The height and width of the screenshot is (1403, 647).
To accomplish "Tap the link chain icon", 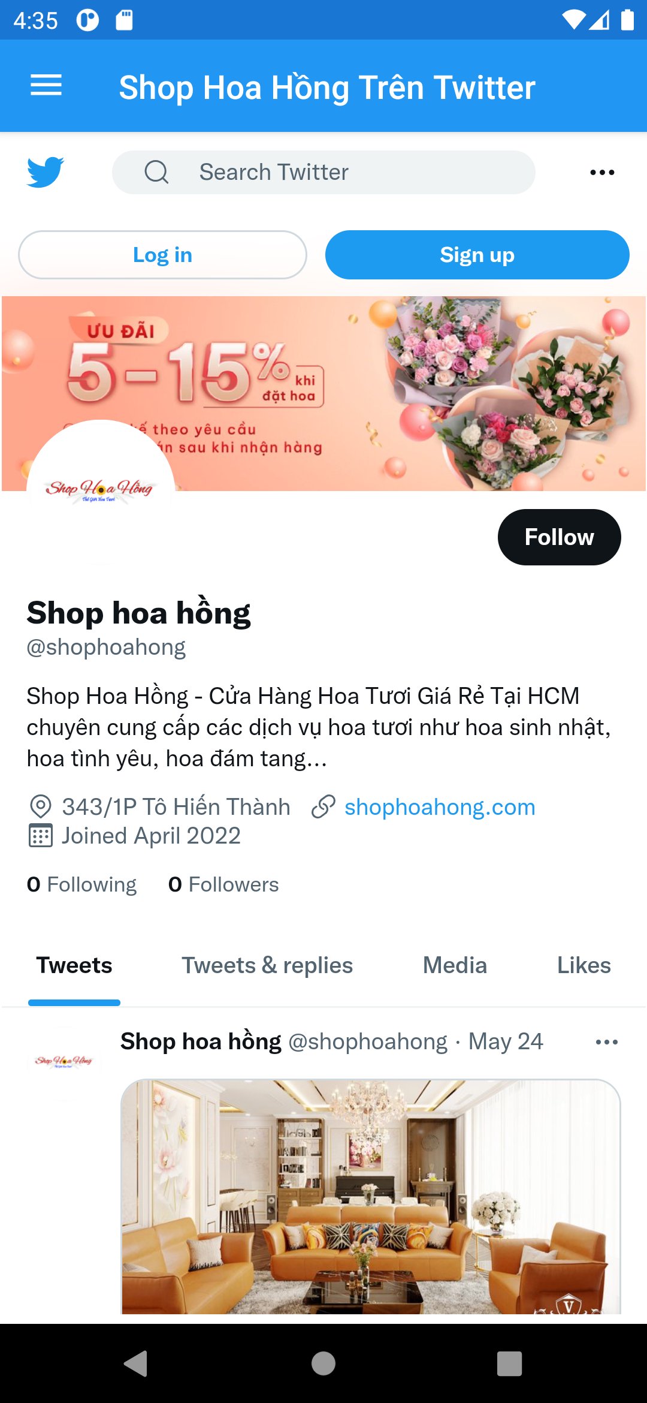I will 323,807.
